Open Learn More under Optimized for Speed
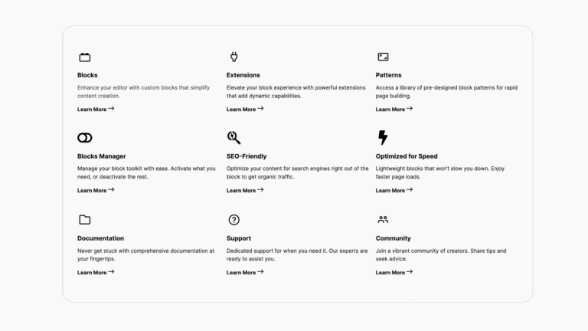Screen dimensions: 588x331 click(x=394, y=190)
